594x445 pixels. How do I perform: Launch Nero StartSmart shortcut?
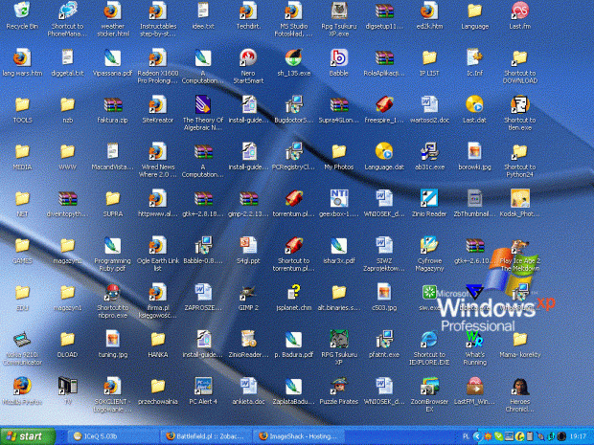click(248, 57)
